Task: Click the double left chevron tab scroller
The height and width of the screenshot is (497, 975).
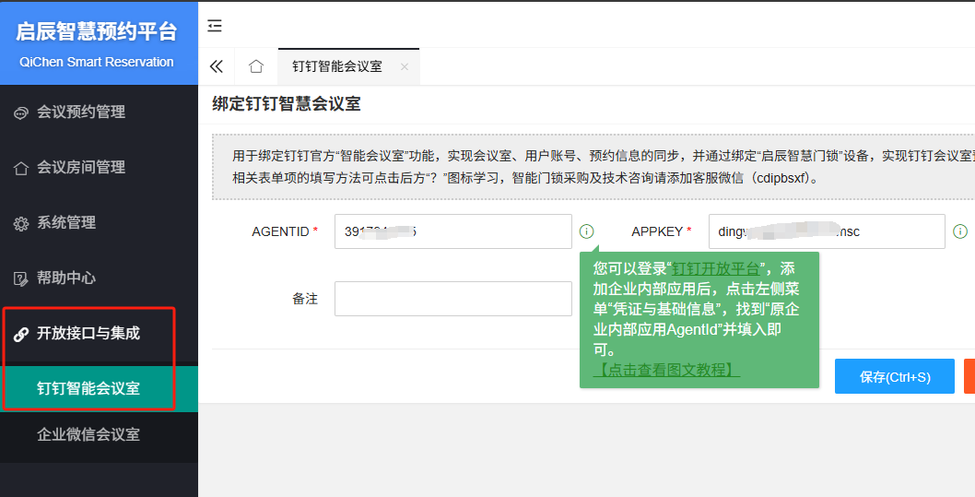Action: point(217,66)
